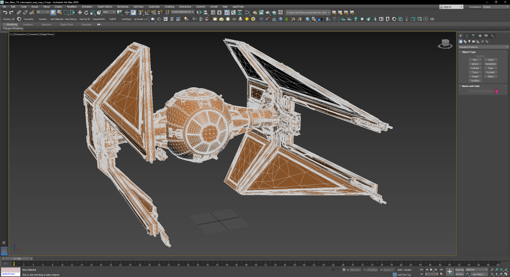The width and height of the screenshot is (510, 277).
Task: Click the Play Animation button
Action: click(x=431, y=270)
